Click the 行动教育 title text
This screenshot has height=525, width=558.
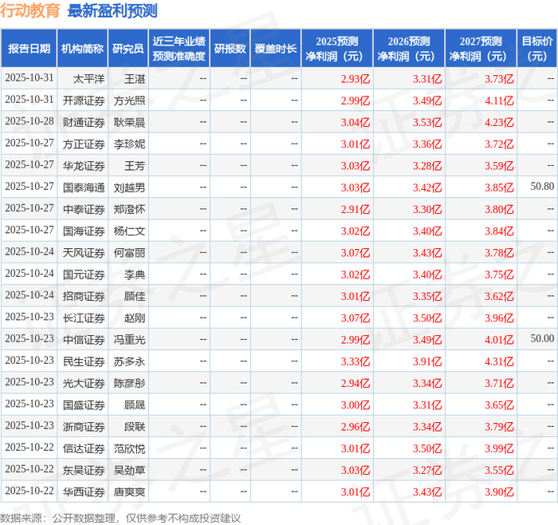(30, 10)
